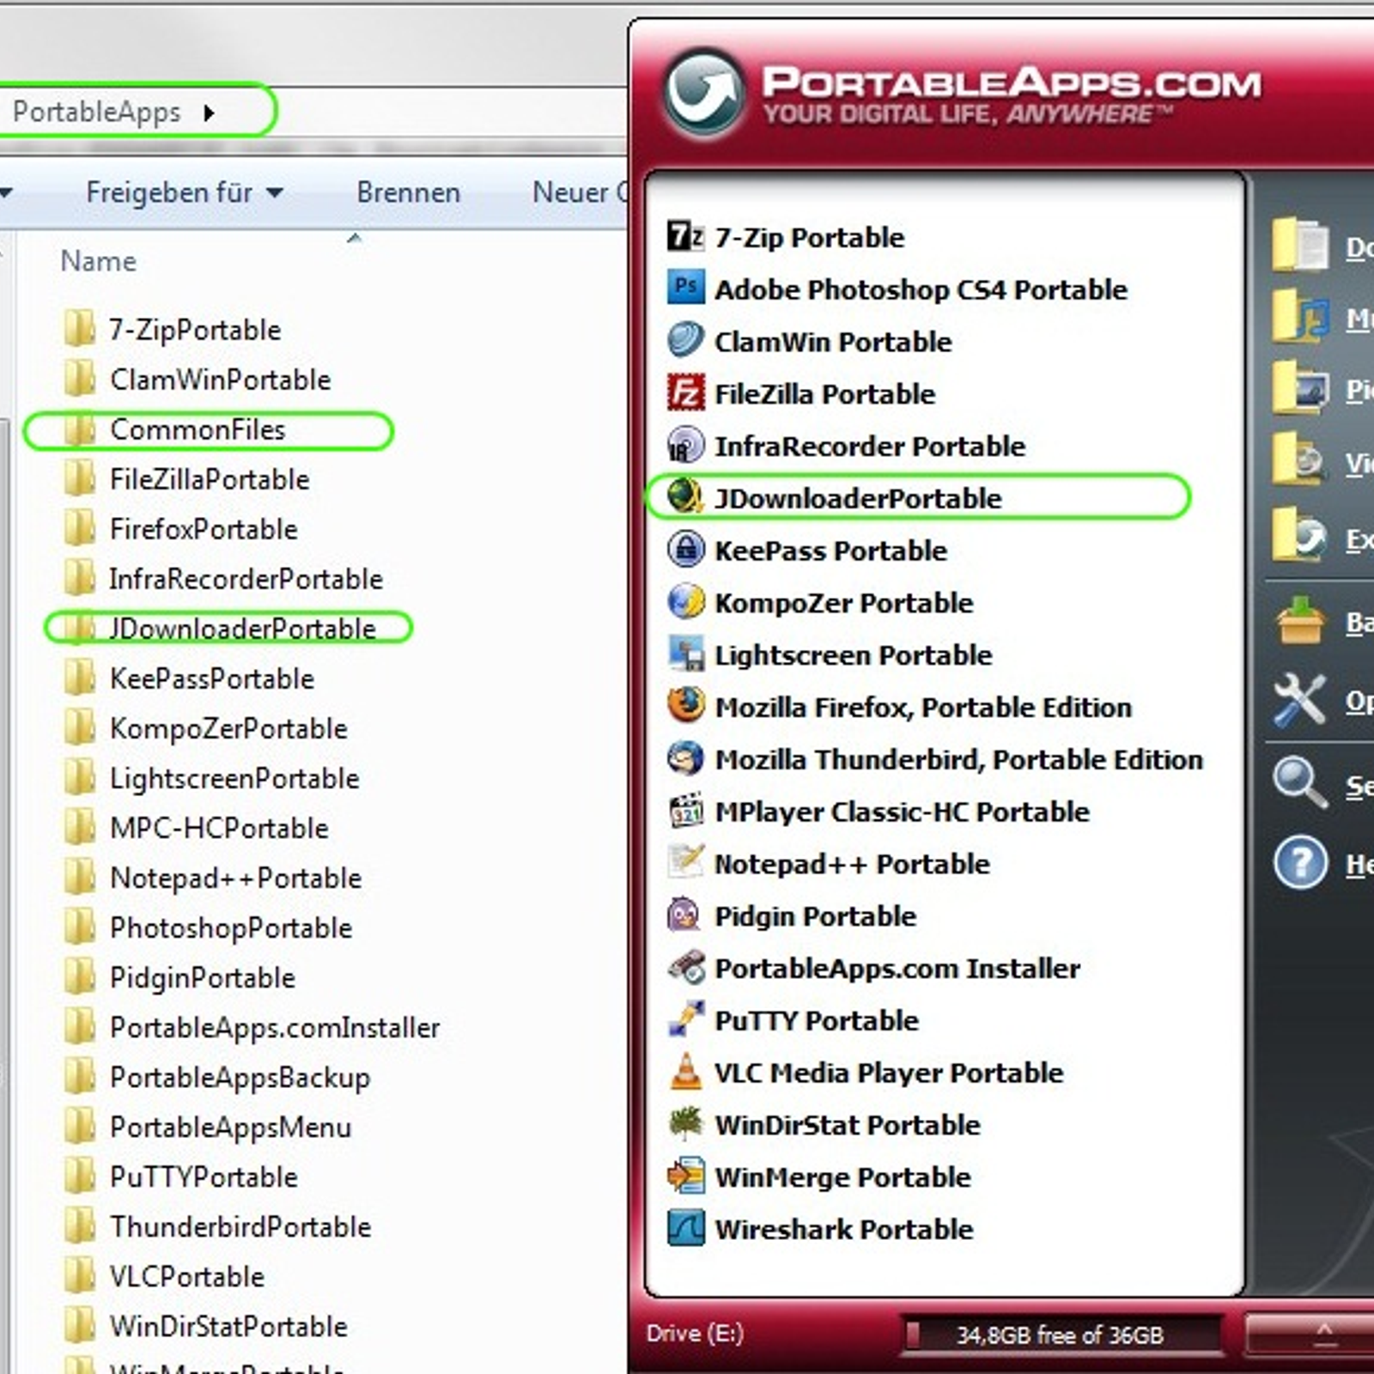The image size is (1374, 1374).
Task: Sort by the Name column header
Action: (x=98, y=261)
